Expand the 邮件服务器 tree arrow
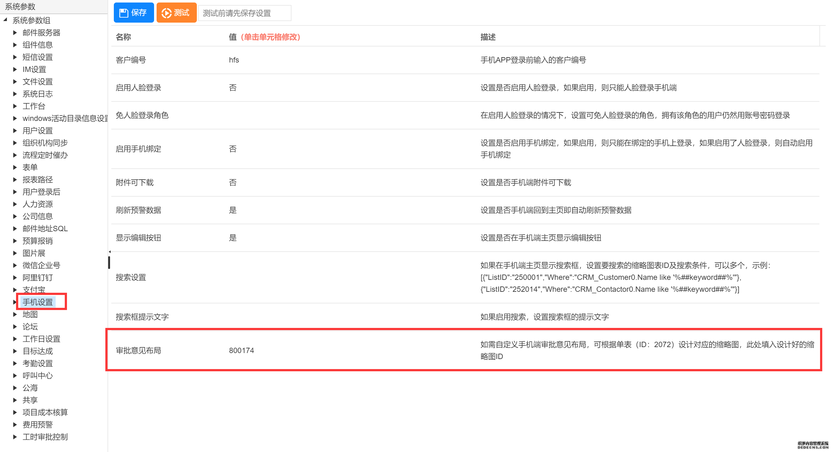The height and width of the screenshot is (452, 832). pyautogui.click(x=15, y=33)
